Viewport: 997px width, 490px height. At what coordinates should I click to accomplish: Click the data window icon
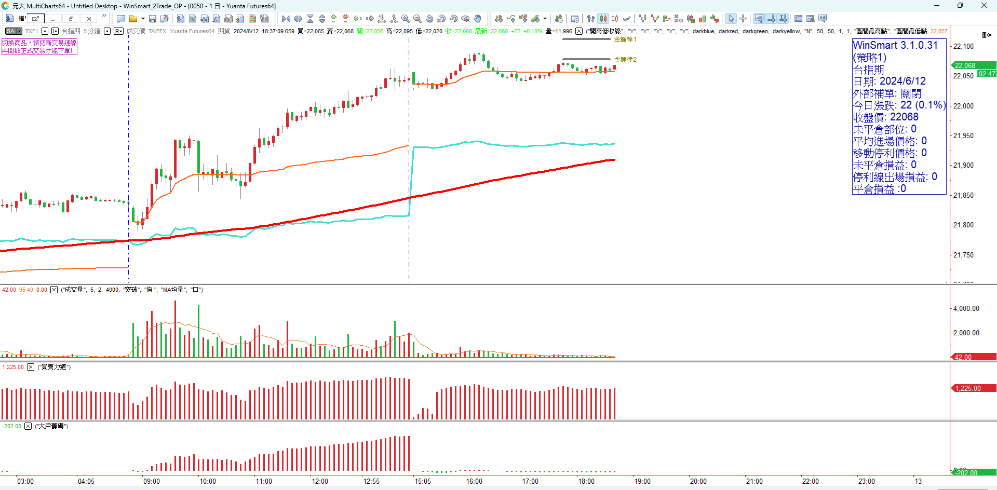coord(798,19)
